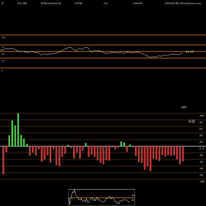The width and height of the screenshot is (206, 206).
Task: Click the 'MR' label above the lower chart
Action: tap(184, 107)
